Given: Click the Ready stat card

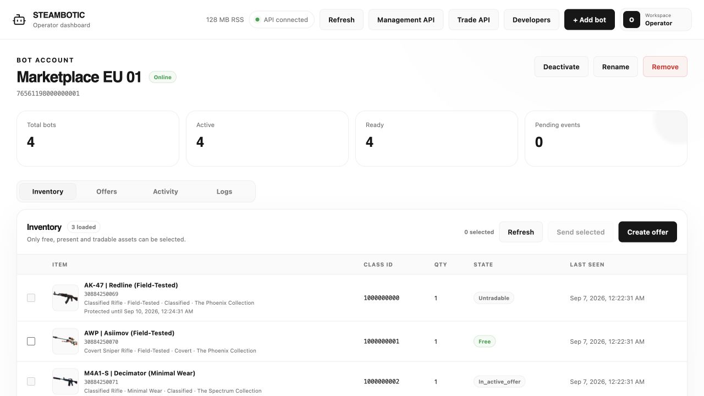Looking at the screenshot, I should pyautogui.click(x=437, y=139).
